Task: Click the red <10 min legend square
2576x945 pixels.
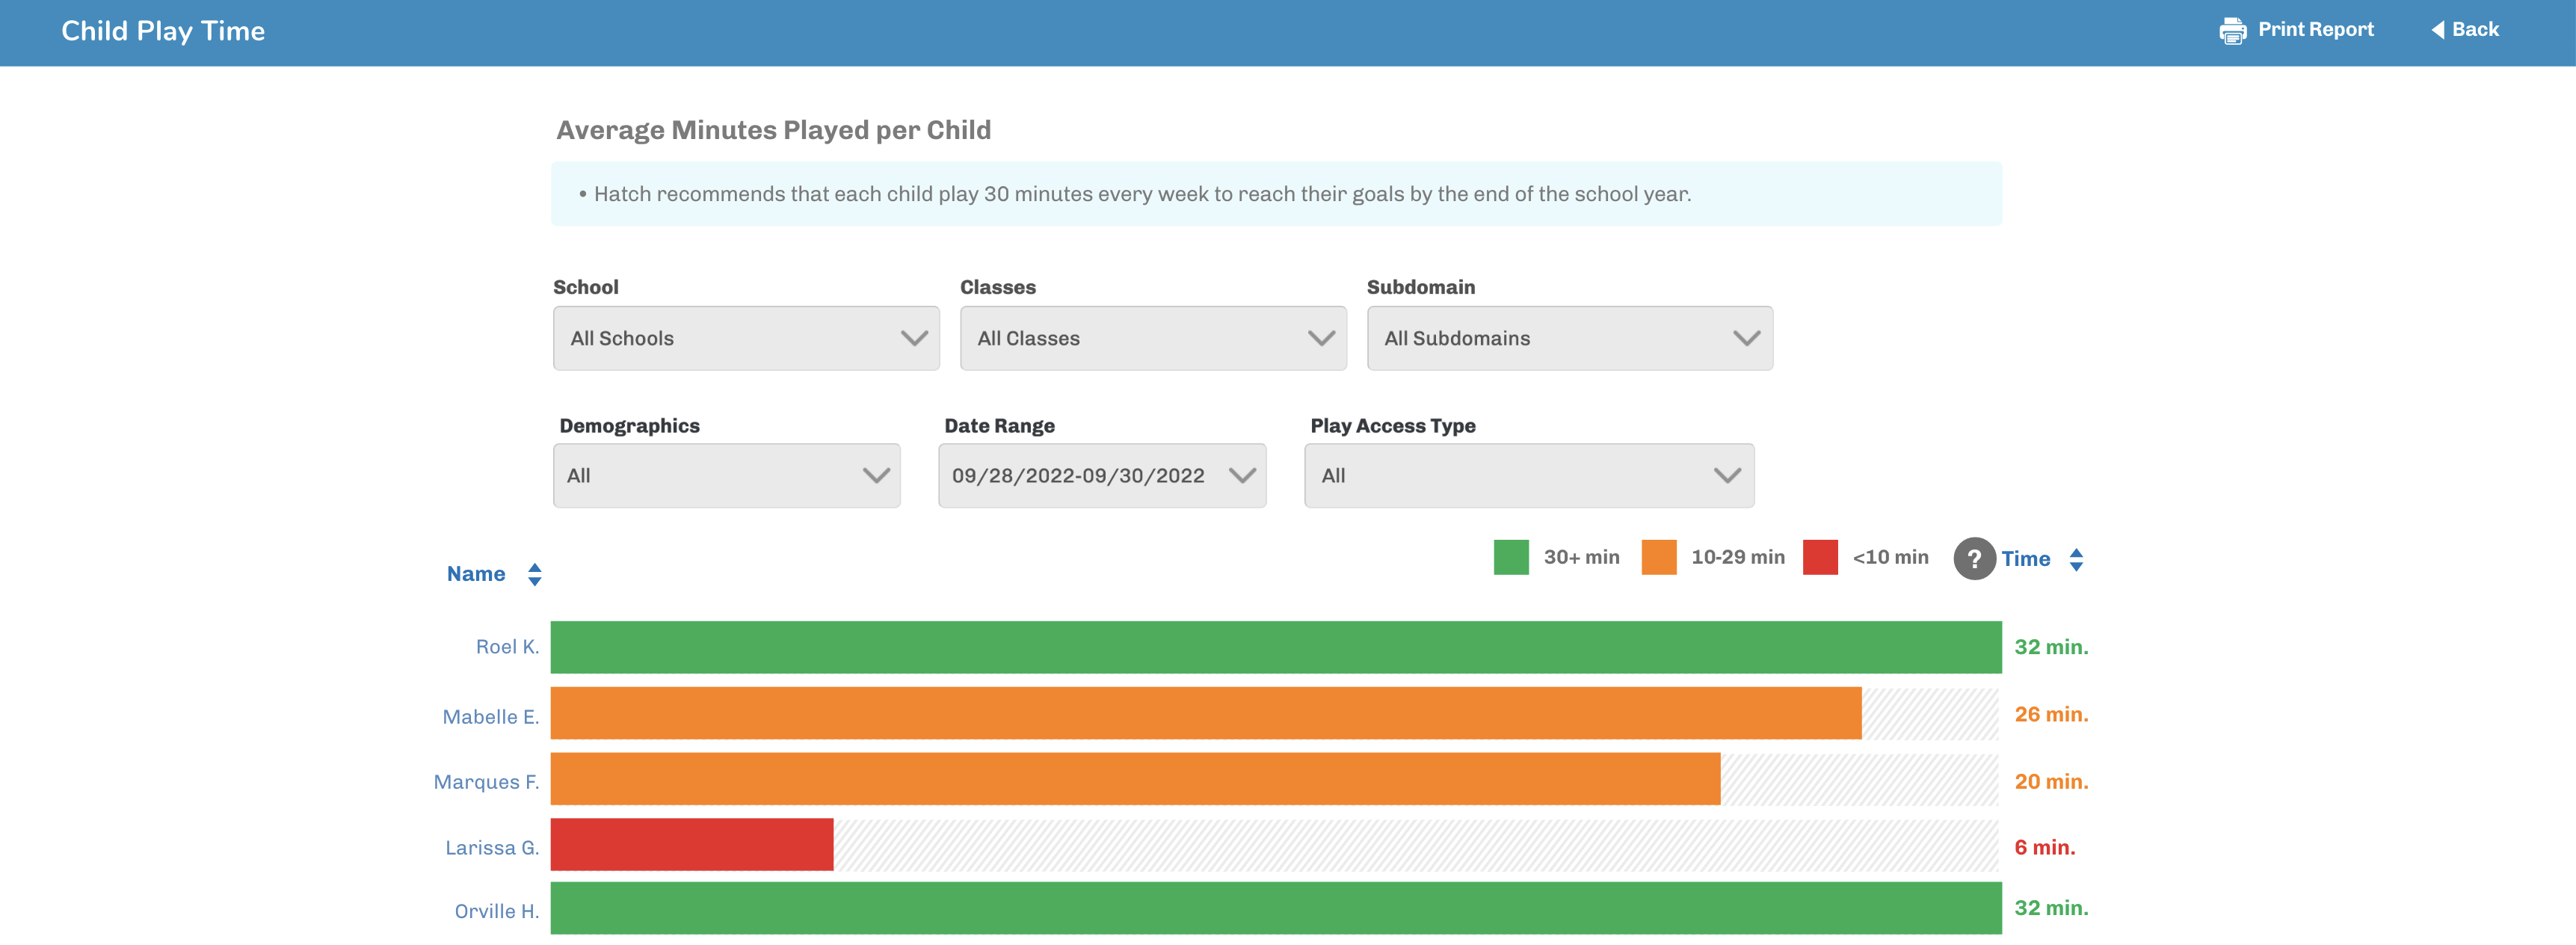Action: [x=1819, y=556]
